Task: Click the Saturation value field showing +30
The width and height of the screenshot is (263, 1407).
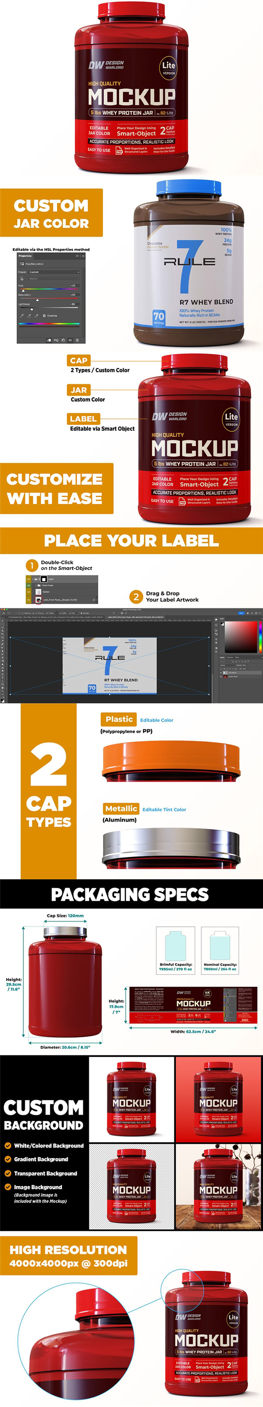Action: 75,295
